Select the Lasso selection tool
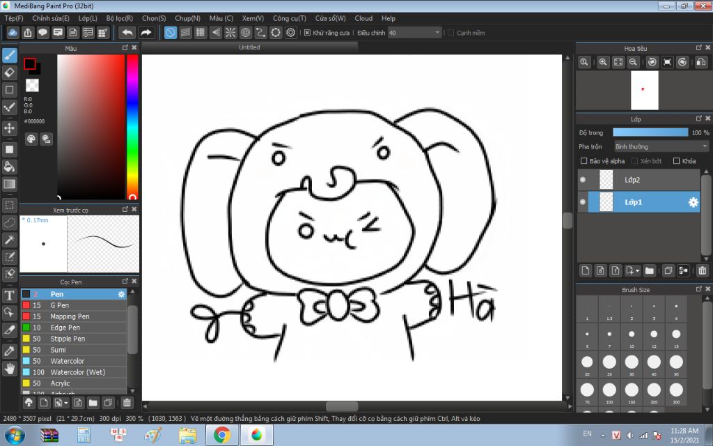The height and width of the screenshot is (446, 713). click(x=10, y=222)
